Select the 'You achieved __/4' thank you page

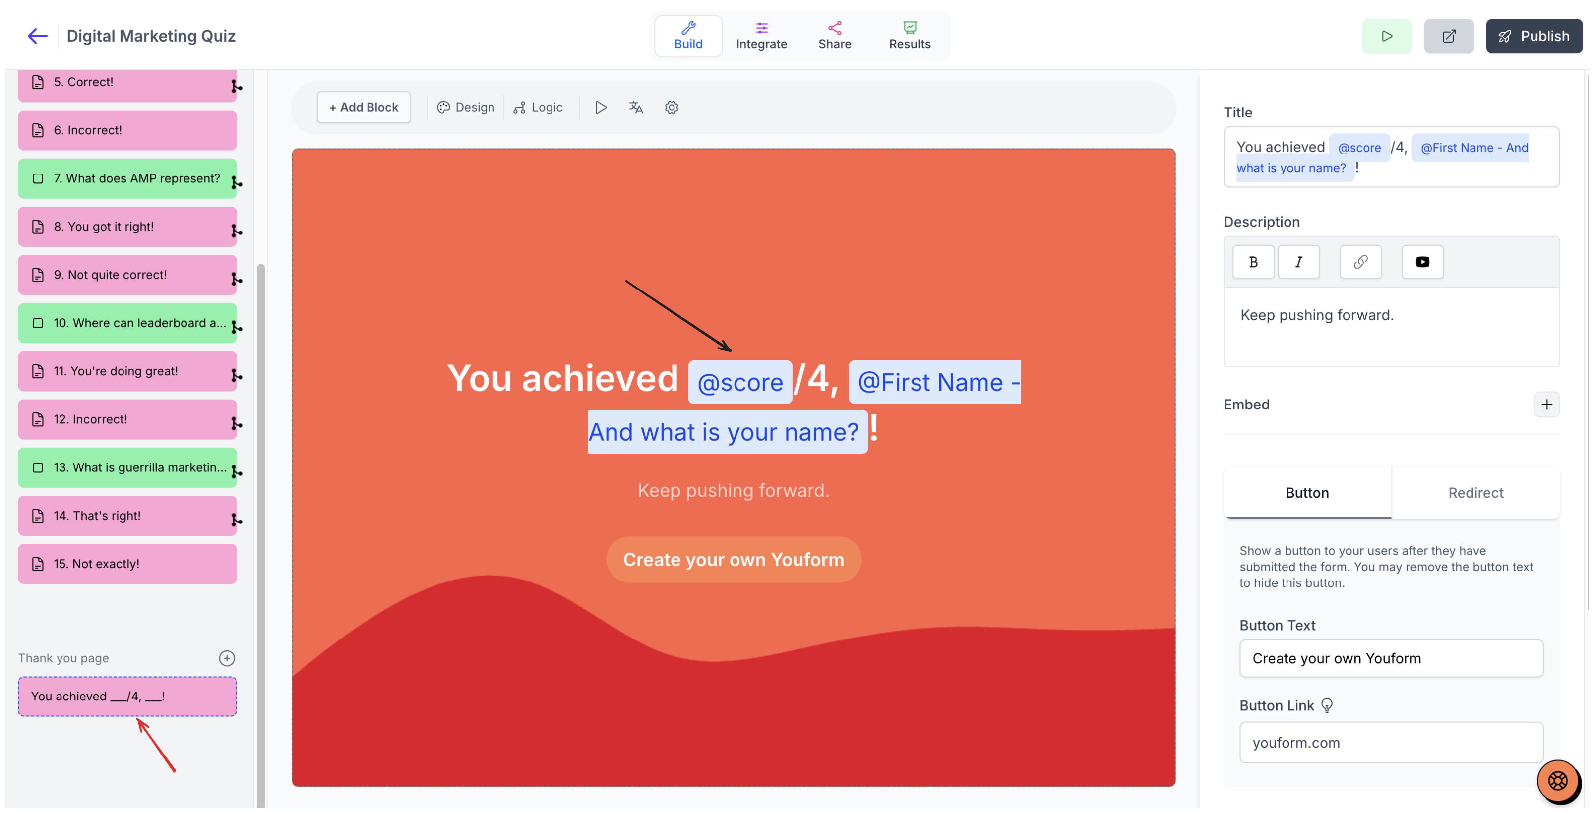127,697
